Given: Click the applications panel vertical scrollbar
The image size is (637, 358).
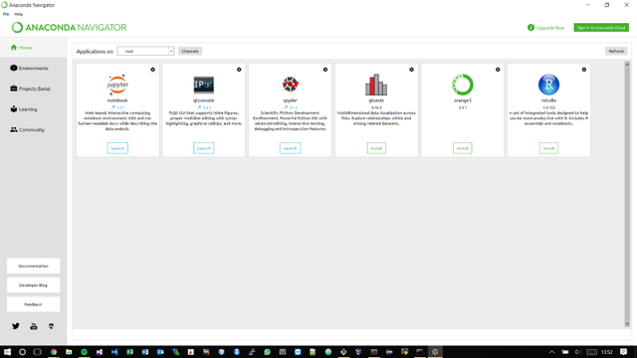Looking at the screenshot, I should [627, 194].
